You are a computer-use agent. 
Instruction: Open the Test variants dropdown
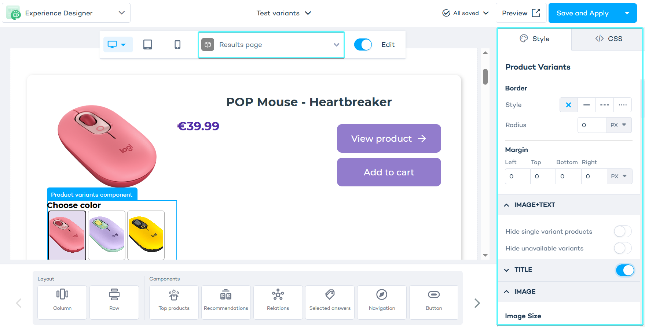pos(284,13)
